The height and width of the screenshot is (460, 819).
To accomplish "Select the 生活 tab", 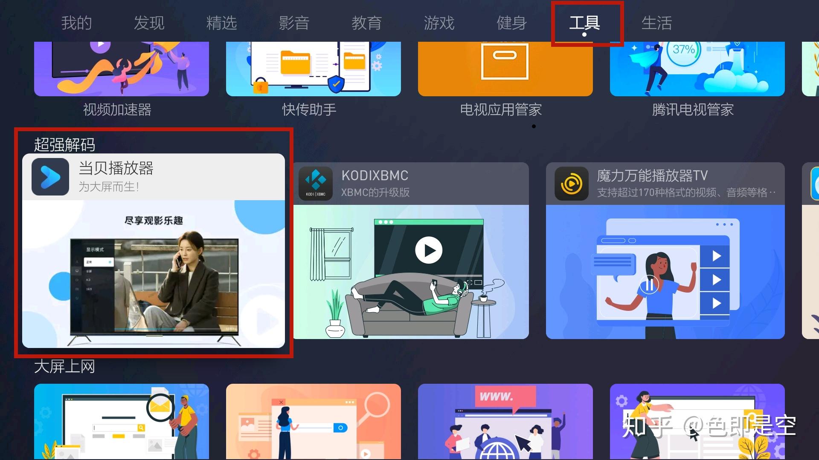I will (x=656, y=23).
